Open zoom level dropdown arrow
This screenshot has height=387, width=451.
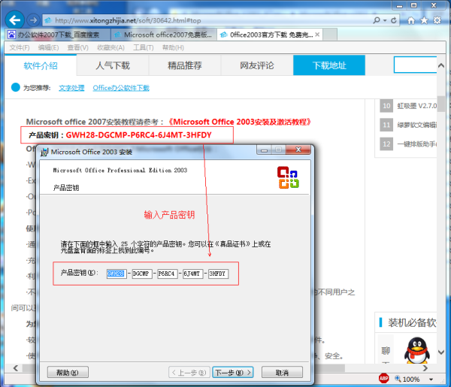431,379
